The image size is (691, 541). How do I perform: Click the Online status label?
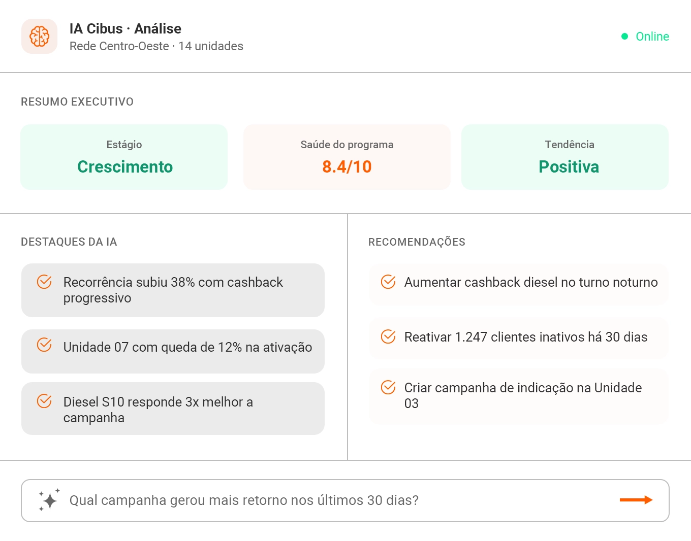click(652, 37)
